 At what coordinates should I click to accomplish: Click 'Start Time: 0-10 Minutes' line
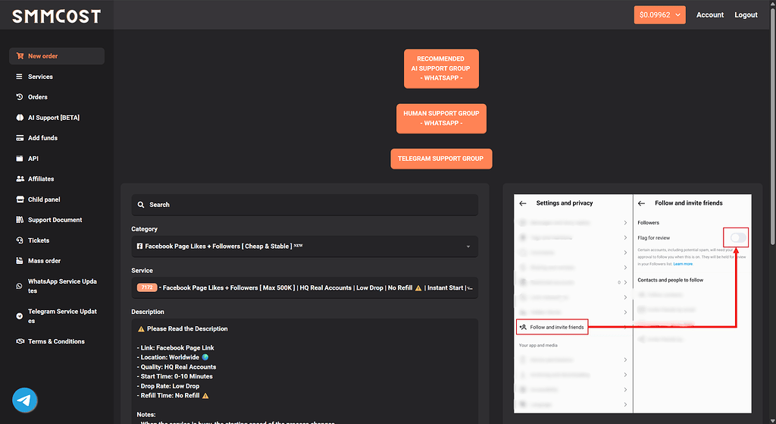(175, 376)
